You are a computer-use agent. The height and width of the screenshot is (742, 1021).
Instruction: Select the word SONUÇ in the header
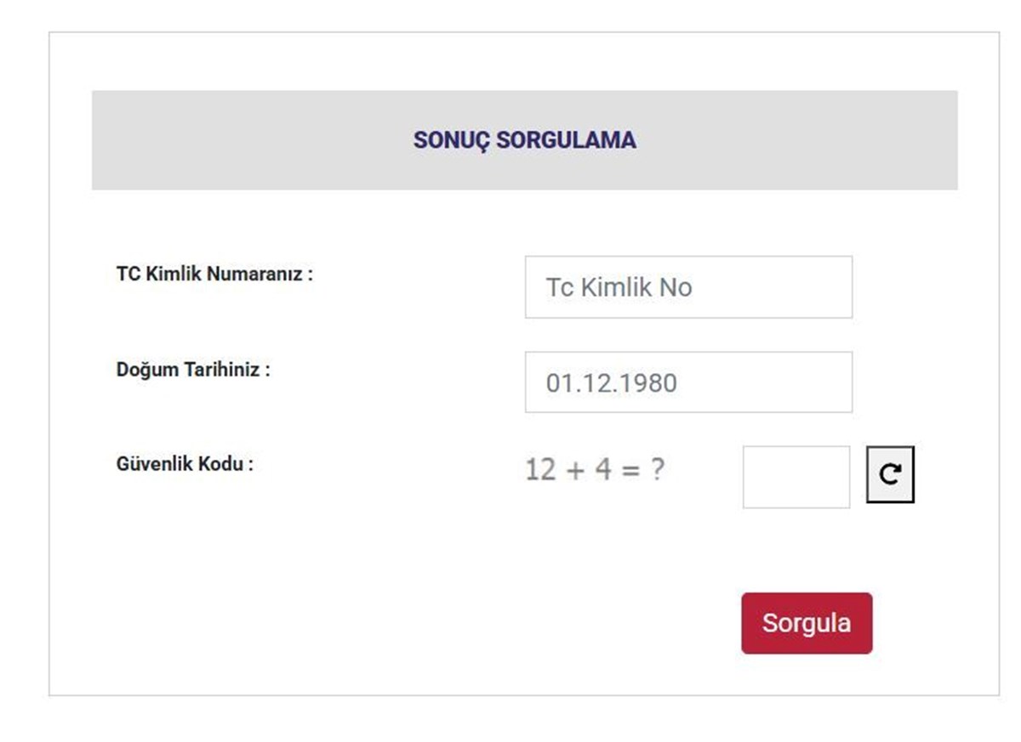451,140
